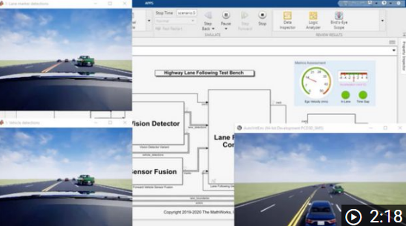
Task: Click the help icon in the title bar
Action: (384, 3)
